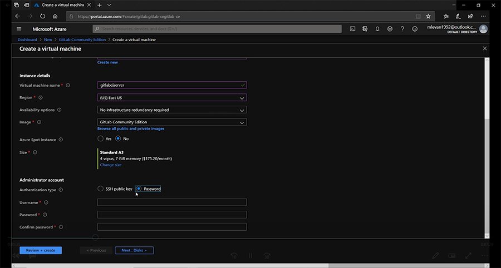Expand the Image dropdown showing GitLab Community Edition

tap(171, 122)
